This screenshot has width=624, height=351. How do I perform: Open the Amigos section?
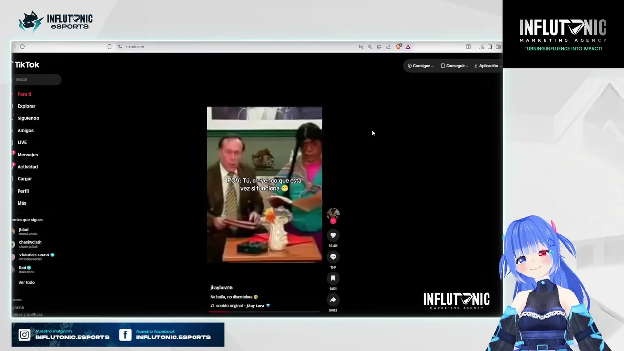coord(25,131)
